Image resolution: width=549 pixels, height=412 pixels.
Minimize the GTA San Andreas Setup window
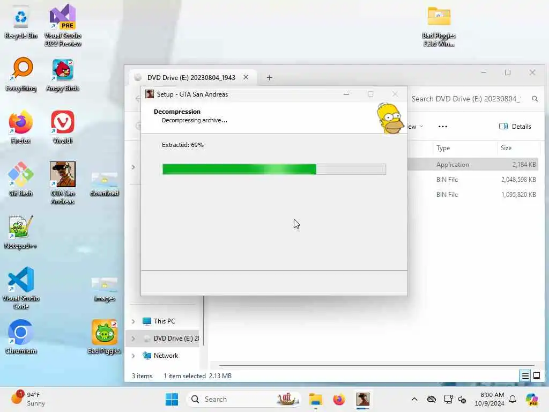point(346,94)
